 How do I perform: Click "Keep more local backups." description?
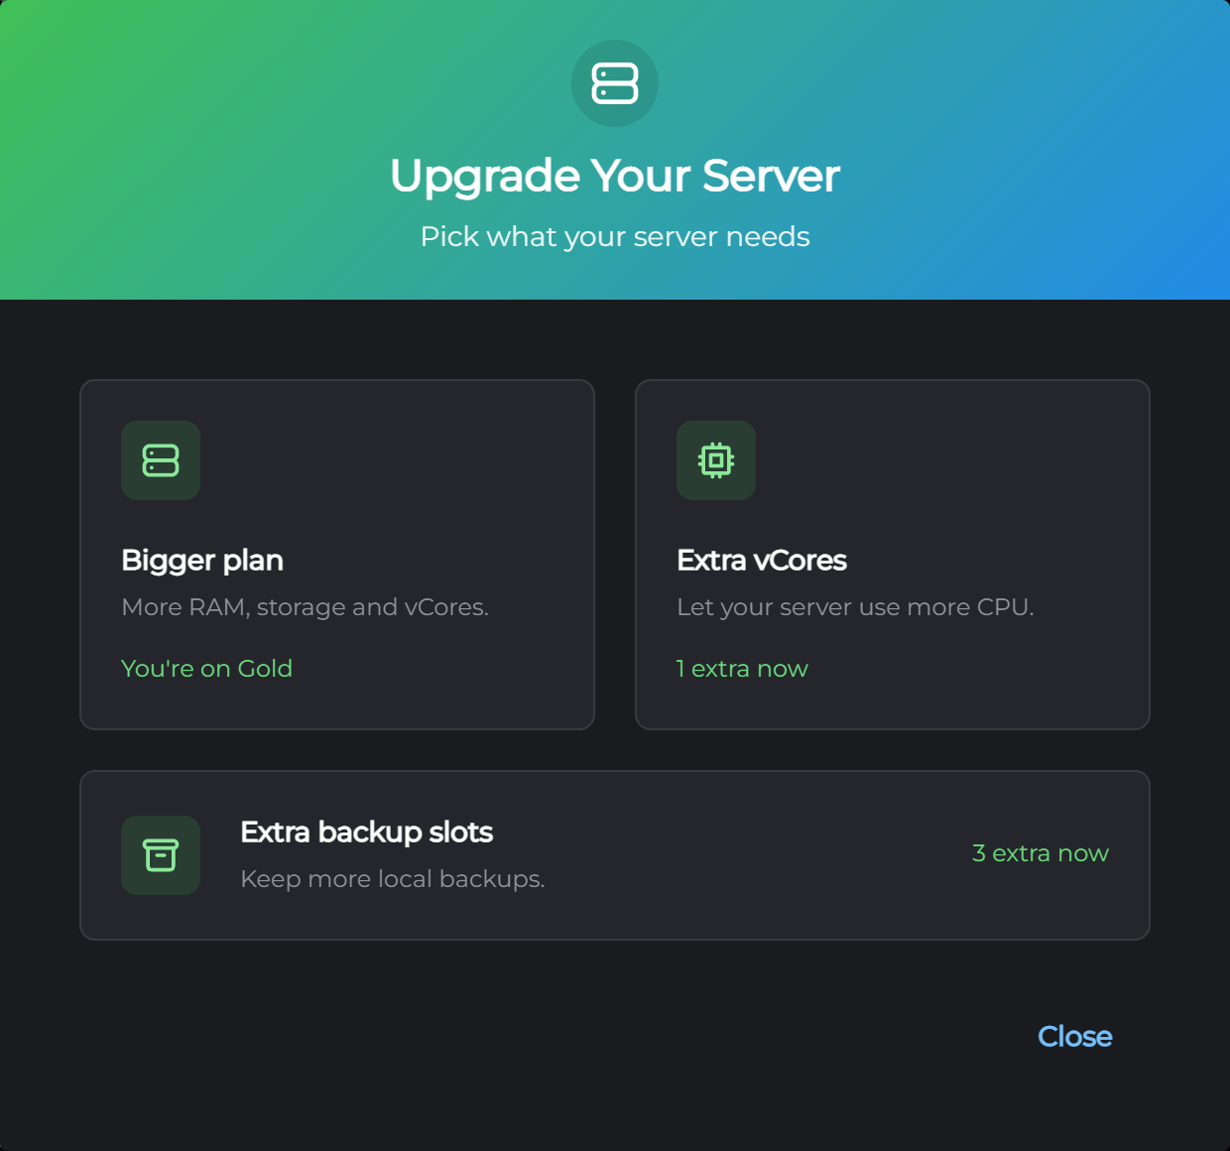coord(393,879)
